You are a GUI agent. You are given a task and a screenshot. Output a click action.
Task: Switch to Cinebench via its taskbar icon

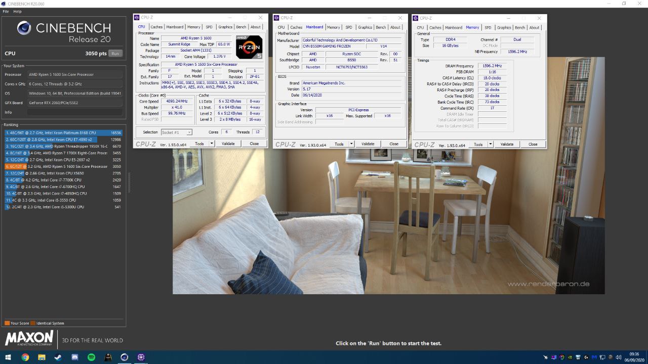pyautogui.click(x=124, y=357)
